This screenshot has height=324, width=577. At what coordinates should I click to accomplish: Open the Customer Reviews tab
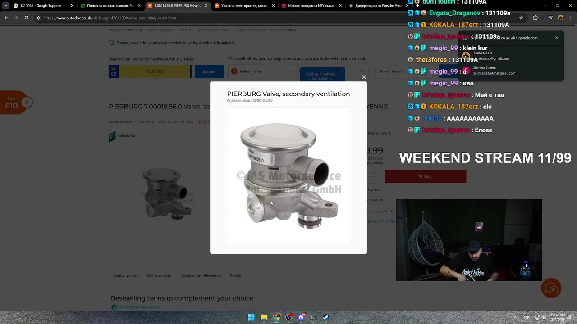click(201, 275)
